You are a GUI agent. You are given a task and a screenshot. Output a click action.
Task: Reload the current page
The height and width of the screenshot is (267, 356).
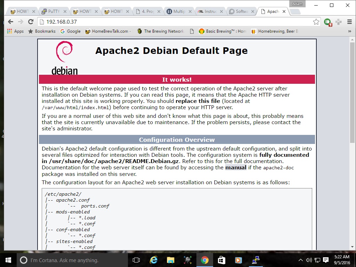pos(31,22)
